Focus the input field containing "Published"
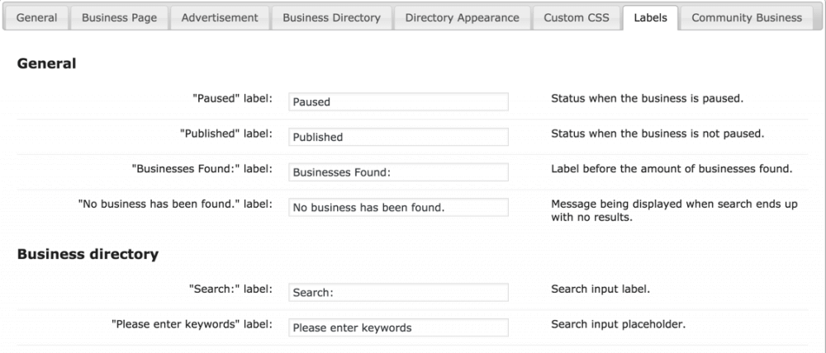Image resolution: width=826 pixels, height=353 pixels. (398, 137)
